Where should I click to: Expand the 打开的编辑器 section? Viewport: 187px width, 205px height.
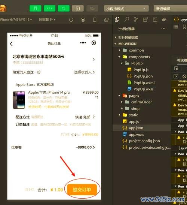coord(142,37)
